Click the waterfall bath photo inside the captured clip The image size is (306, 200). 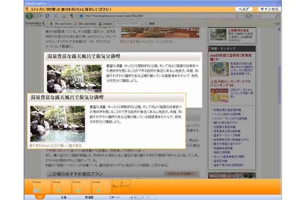pyautogui.click(x=58, y=123)
